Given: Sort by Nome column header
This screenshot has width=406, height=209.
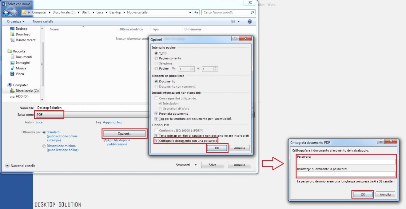Looking at the screenshot, I should tap(54, 29).
